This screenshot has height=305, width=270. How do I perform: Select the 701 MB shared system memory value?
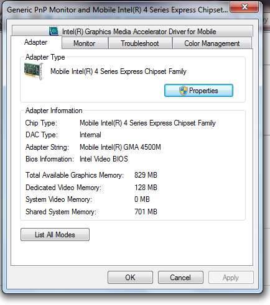coord(146,212)
